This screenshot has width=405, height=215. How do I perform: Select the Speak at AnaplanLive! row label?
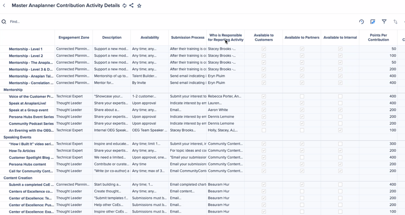tap(28, 103)
